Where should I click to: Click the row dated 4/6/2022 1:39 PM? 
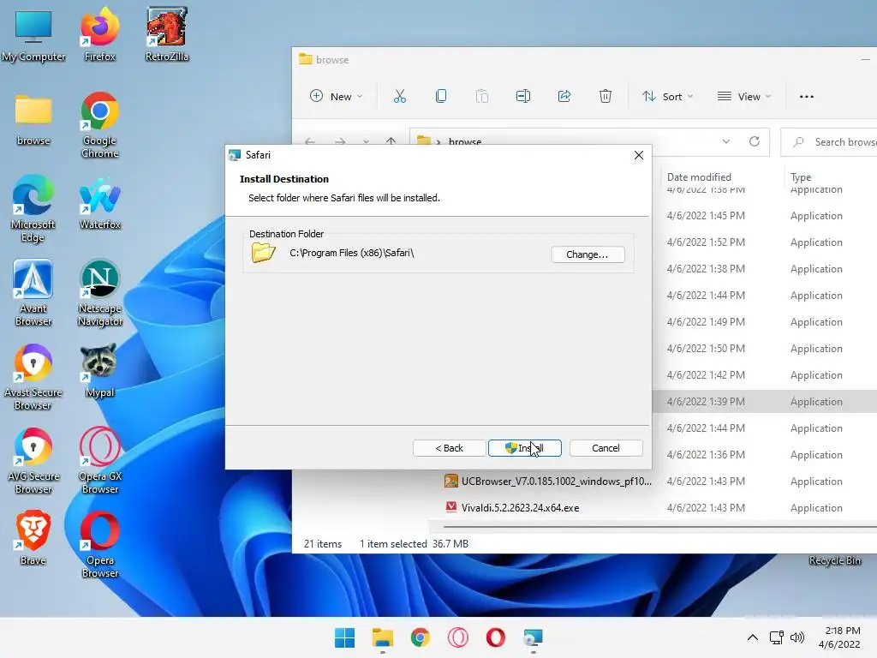(764, 401)
